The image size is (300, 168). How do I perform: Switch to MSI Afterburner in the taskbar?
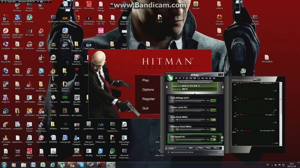click(111, 165)
